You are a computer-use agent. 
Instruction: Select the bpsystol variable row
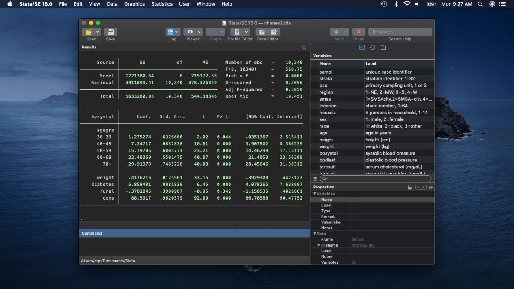tap(372, 153)
